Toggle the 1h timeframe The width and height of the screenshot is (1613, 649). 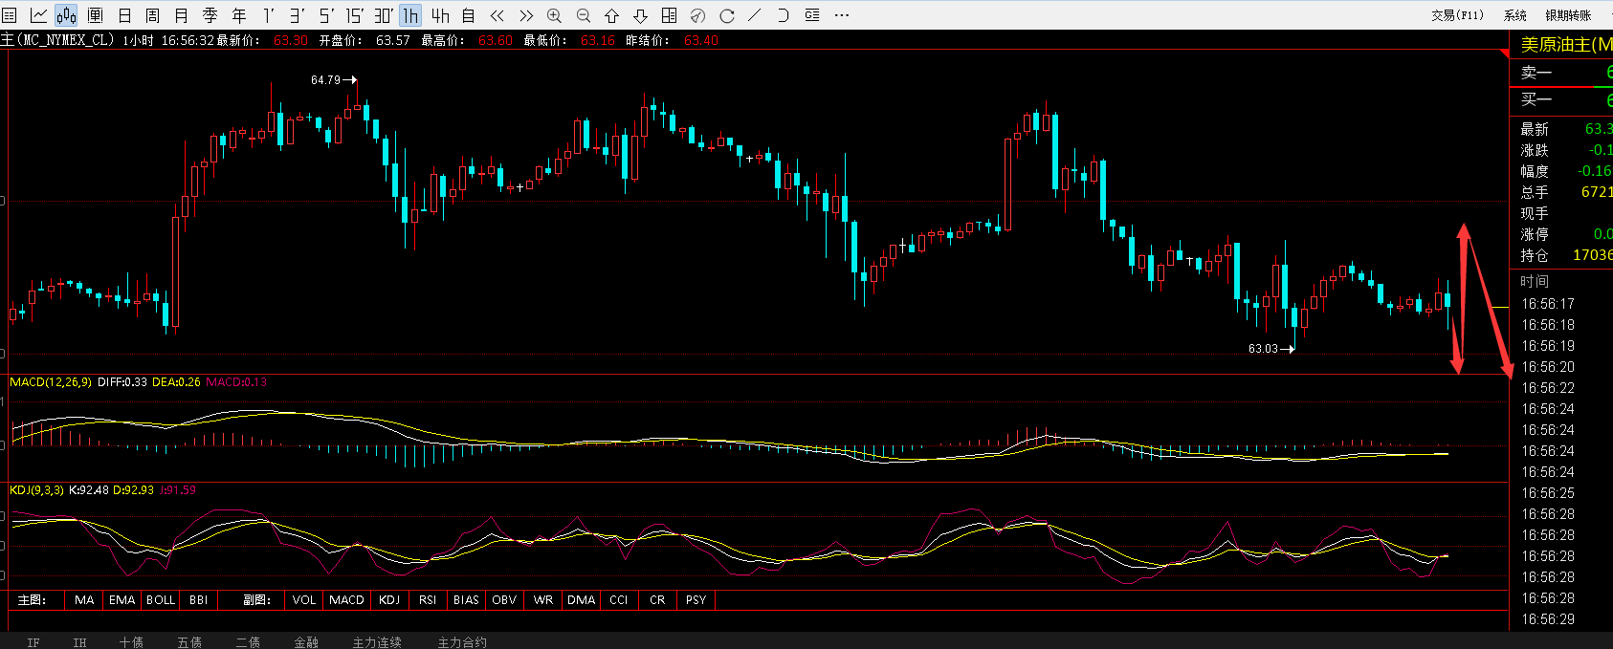pos(410,15)
